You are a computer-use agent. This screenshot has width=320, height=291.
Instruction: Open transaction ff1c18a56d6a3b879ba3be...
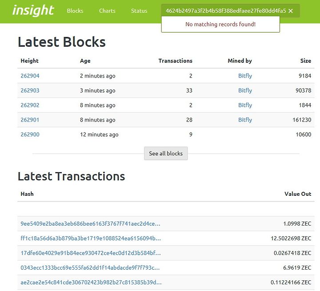(x=91, y=238)
